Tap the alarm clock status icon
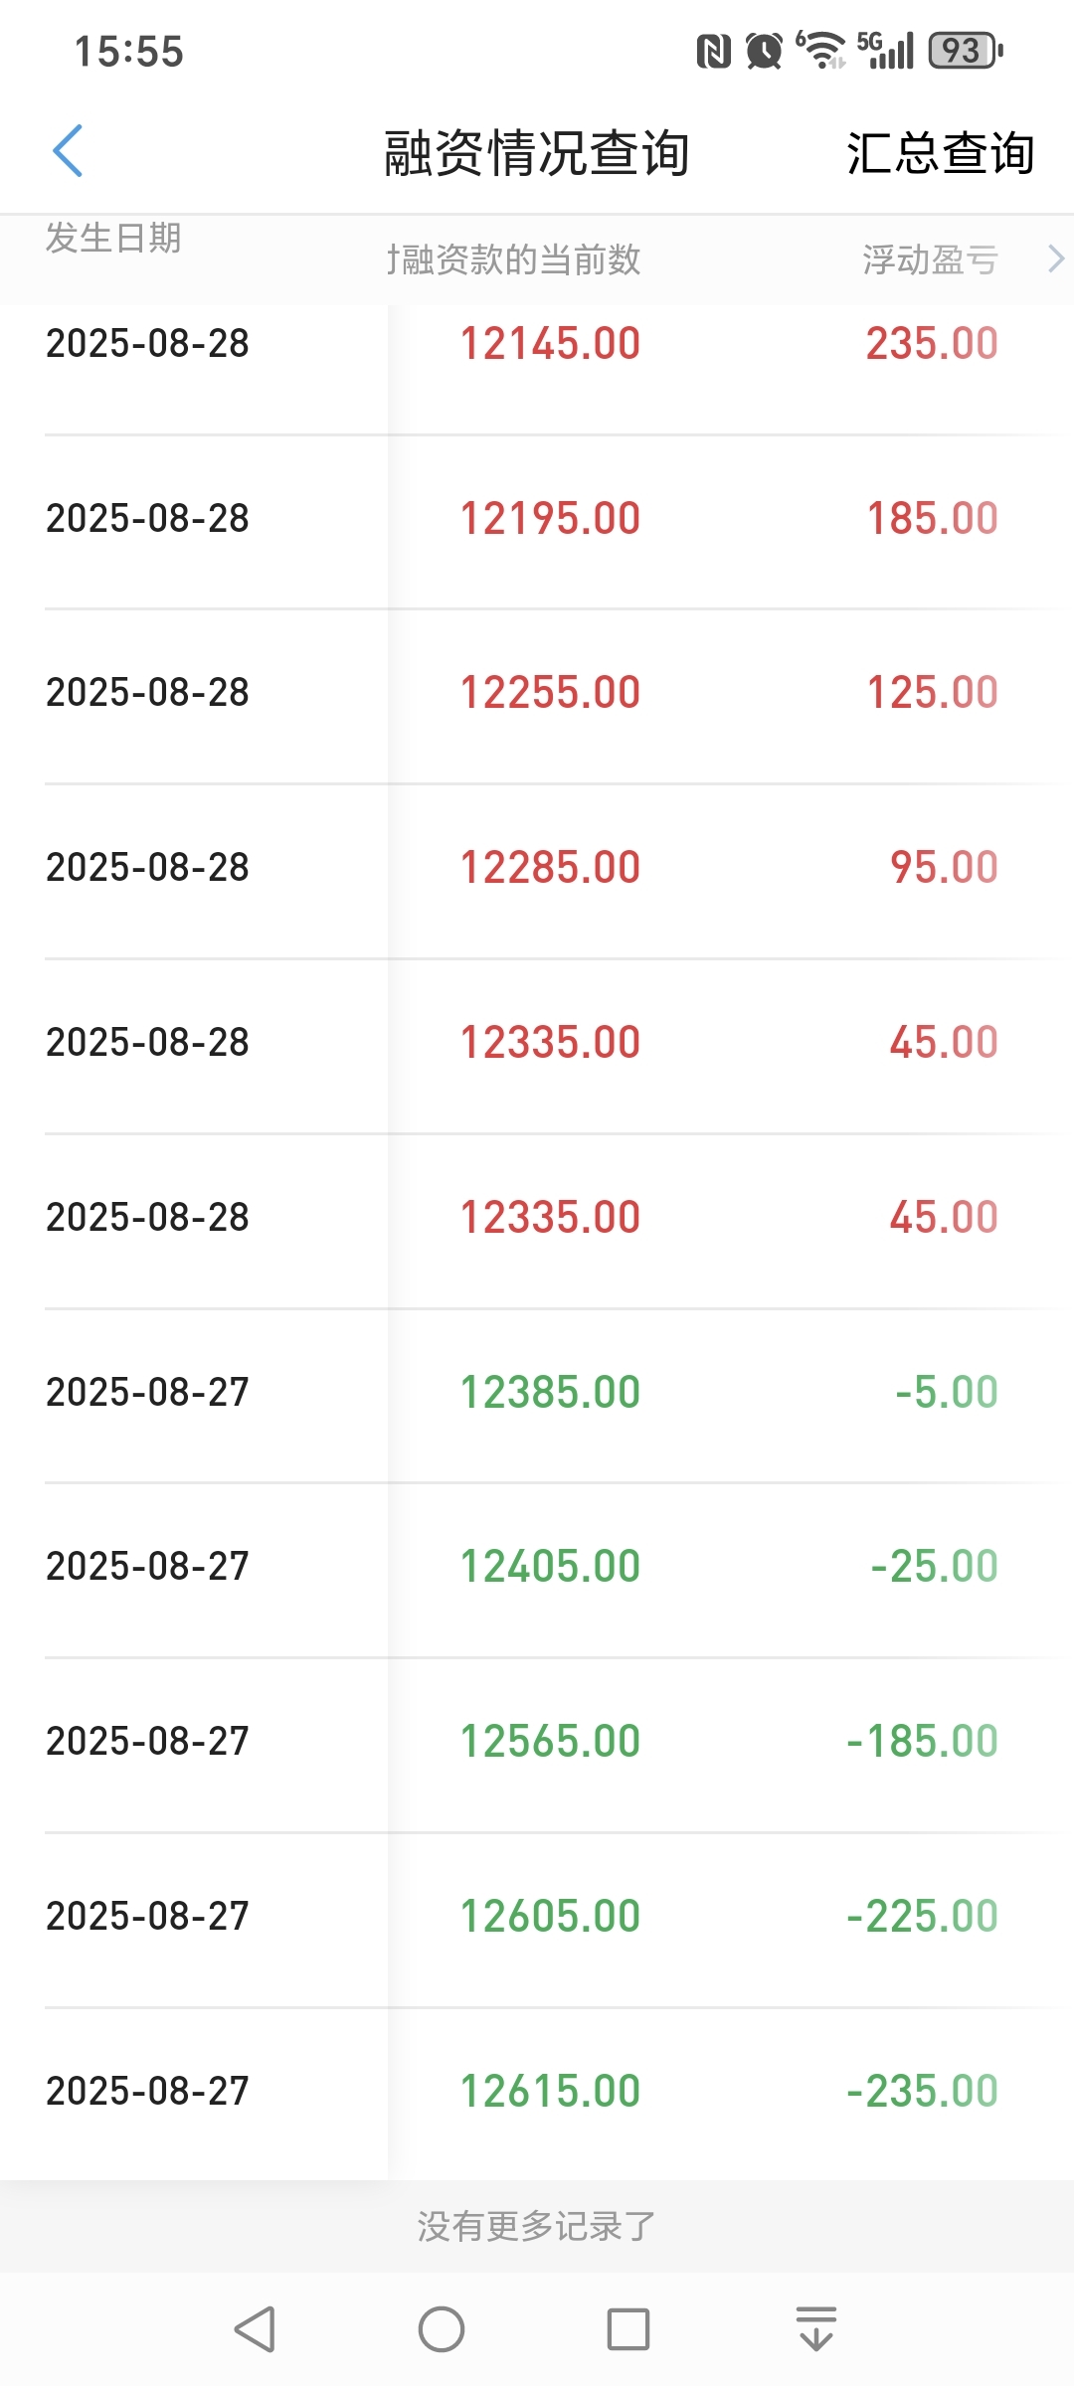The image size is (1074, 2386). tap(764, 51)
